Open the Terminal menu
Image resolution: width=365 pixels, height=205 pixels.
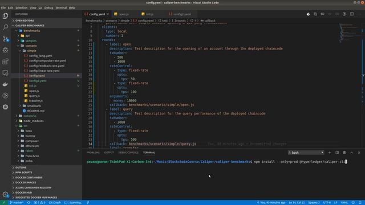pos(61,7)
